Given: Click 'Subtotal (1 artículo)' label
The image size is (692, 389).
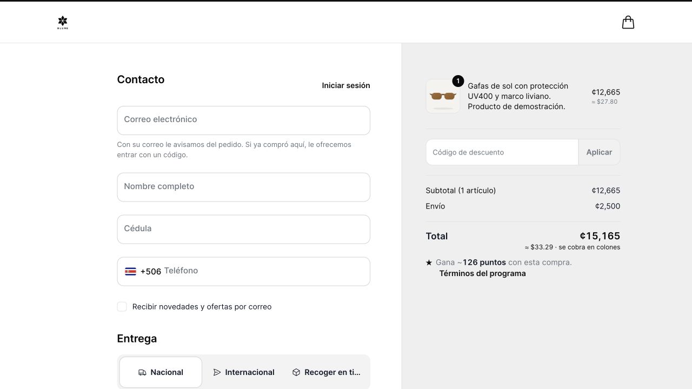Looking at the screenshot, I should pyautogui.click(x=461, y=191).
